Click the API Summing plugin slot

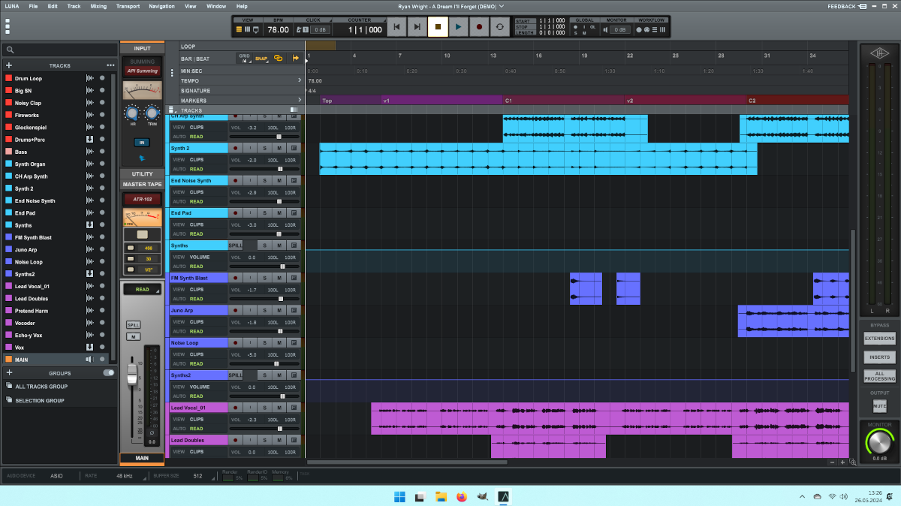coord(142,71)
